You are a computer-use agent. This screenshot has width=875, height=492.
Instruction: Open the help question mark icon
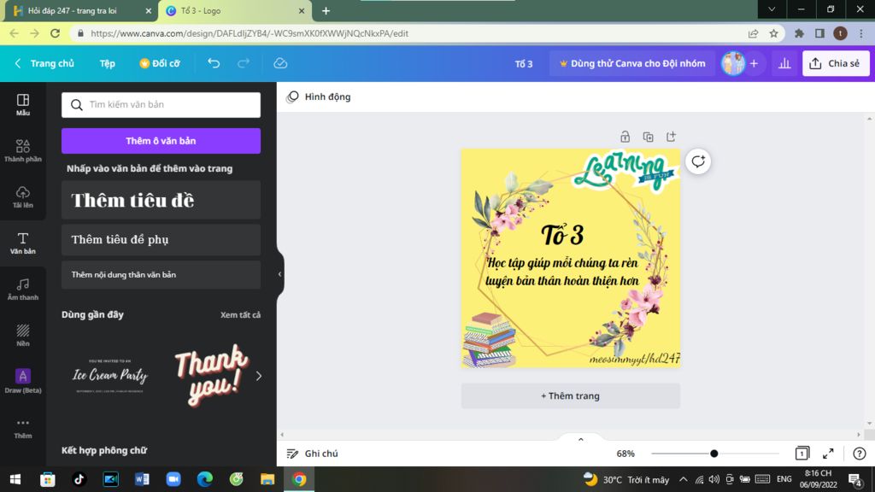point(860,454)
